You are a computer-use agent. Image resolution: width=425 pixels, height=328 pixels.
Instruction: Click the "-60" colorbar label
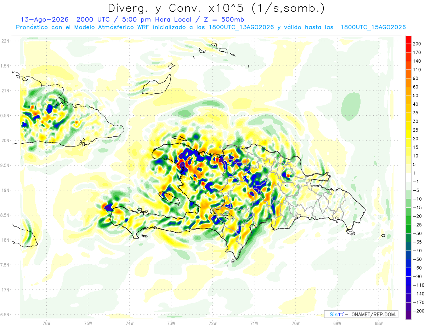tap(418, 268)
